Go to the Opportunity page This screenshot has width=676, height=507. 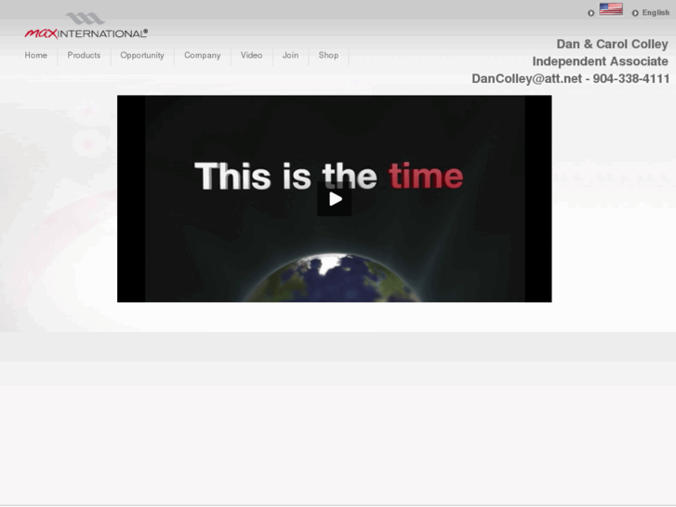click(142, 56)
